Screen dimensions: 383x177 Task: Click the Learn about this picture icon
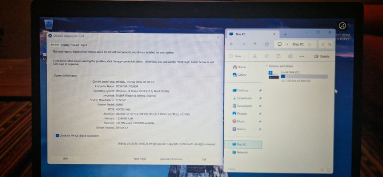pyautogui.click(x=342, y=26)
